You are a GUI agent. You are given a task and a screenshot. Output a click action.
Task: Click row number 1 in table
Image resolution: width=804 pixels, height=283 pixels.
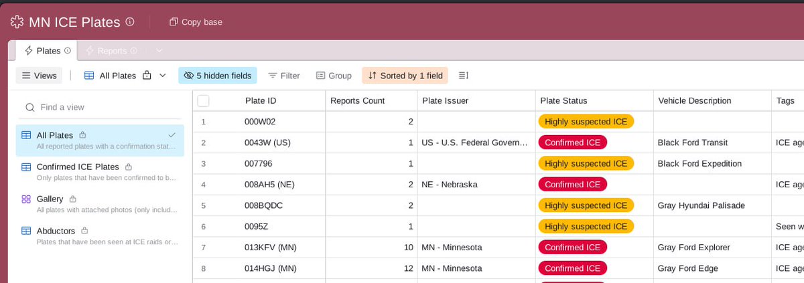[203, 122]
